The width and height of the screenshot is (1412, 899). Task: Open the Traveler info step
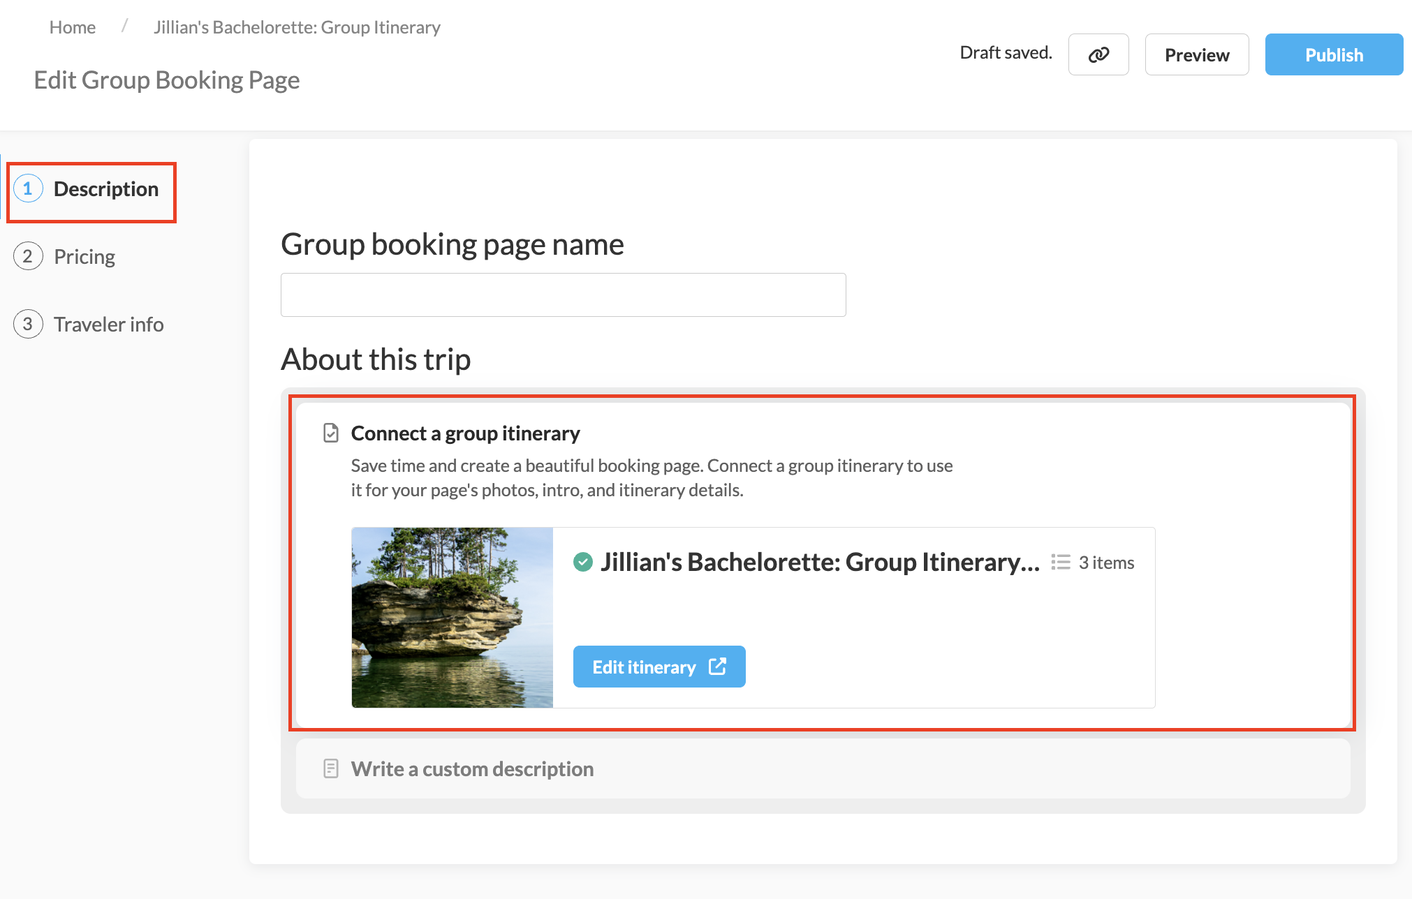[109, 325]
